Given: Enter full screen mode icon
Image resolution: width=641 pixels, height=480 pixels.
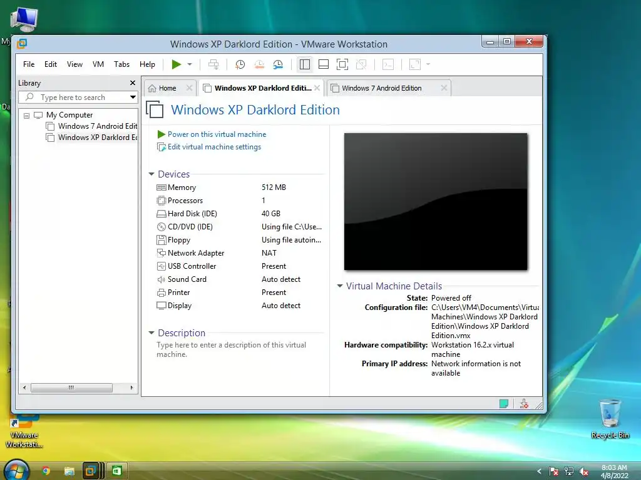Looking at the screenshot, I should (x=342, y=64).
